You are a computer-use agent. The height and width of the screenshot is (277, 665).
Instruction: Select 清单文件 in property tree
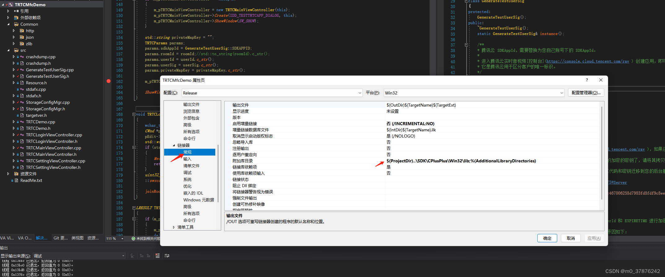pyautogui.click(x=191, y=166)
